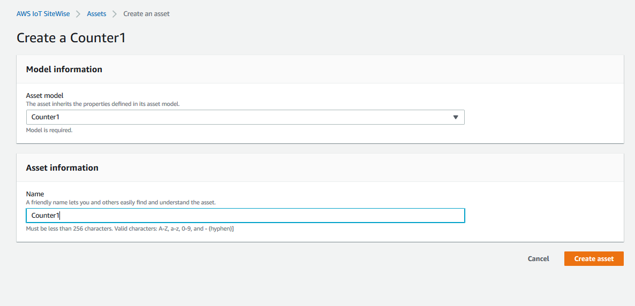
Task: Select the 'Create an asset' breadcrumb item
Action: pos(146,14)
